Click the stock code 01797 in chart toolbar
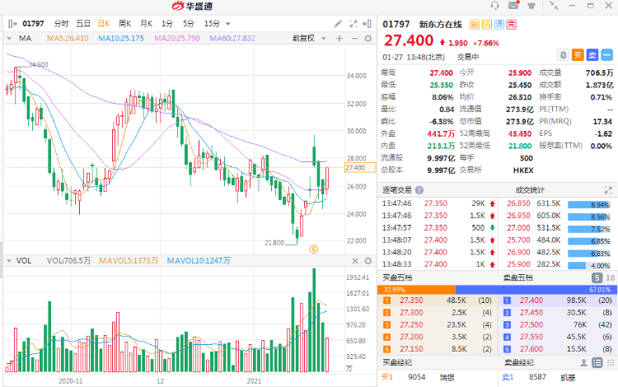The width and height of the screenshot is (618, 387). tap(33, 24)
